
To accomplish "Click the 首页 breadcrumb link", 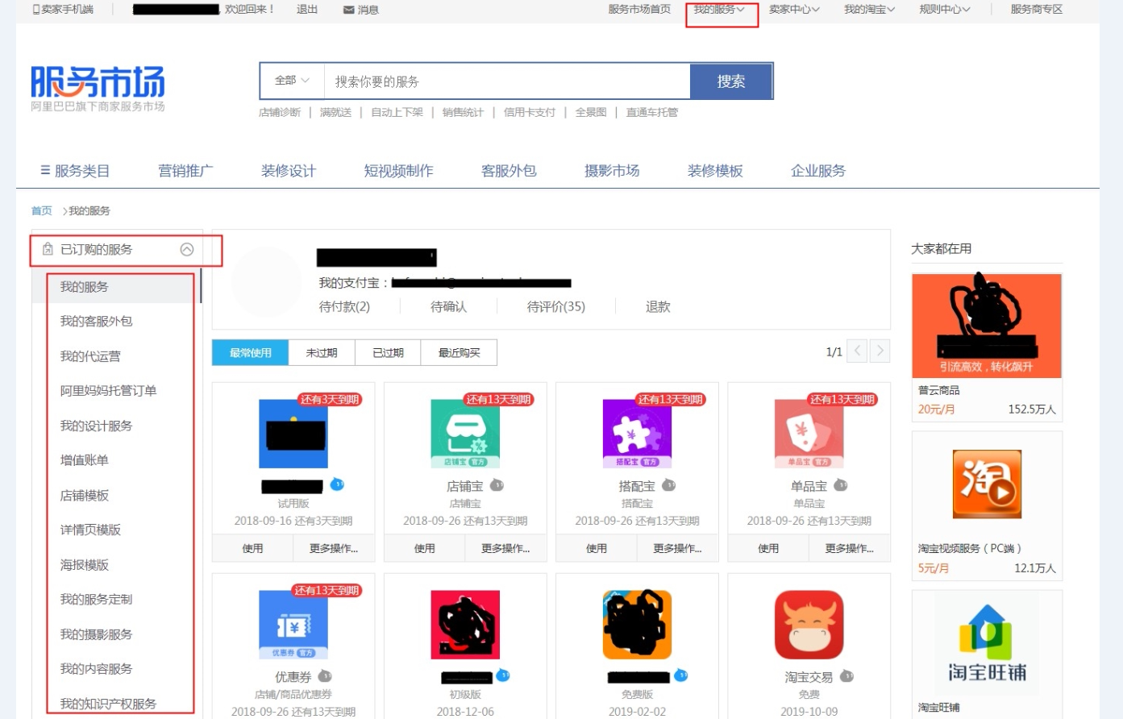I will 41,210.
